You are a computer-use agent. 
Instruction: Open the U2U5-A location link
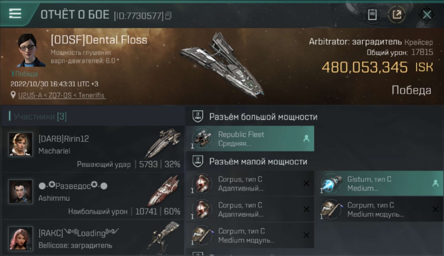tap(61, 95)
